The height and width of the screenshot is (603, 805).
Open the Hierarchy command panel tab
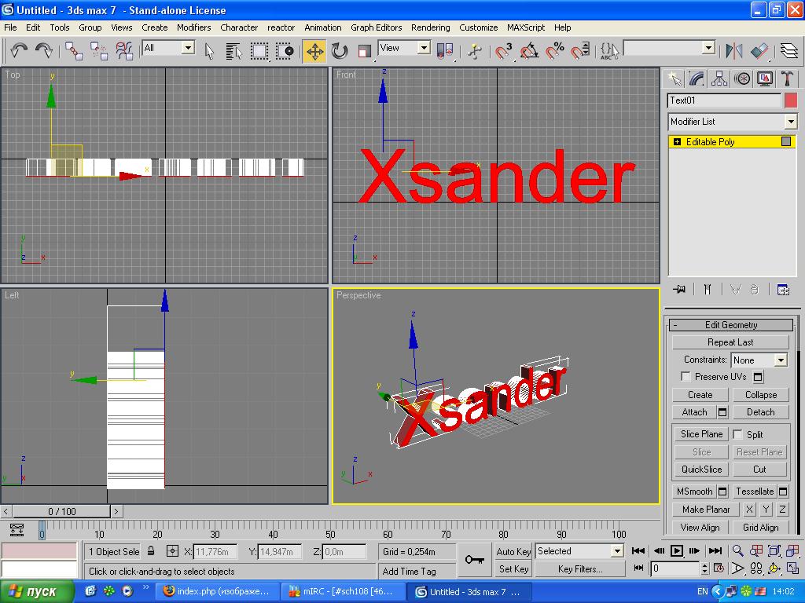coord(719,79)
